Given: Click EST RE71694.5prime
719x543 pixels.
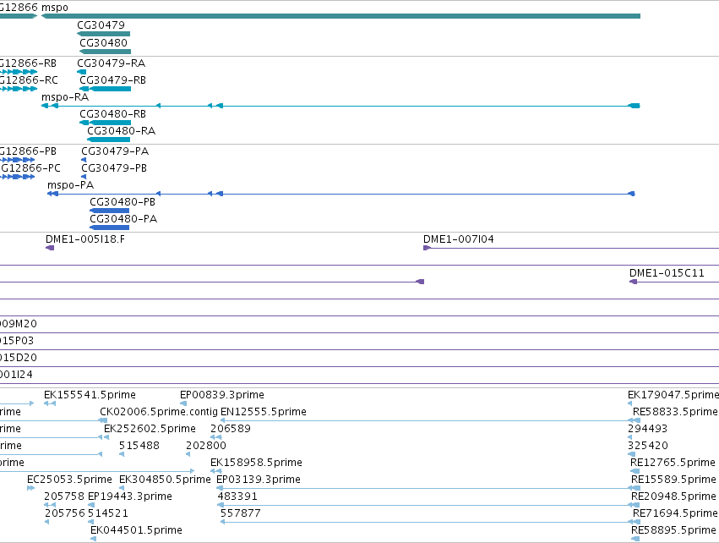Looking at the screenshot, I should (x=675, y=513).
